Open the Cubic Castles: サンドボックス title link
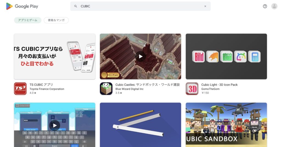The height and width of the screenshot is (147, 281). (147, 85)
